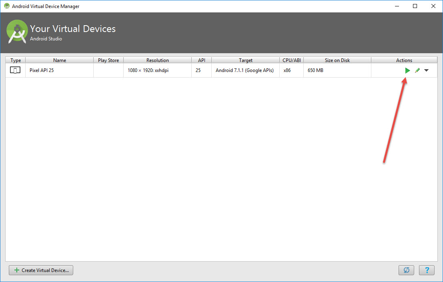Maximize the Android Virtual Device Manager window
This screenshot has width=443, height=282.
pos(415,6)
